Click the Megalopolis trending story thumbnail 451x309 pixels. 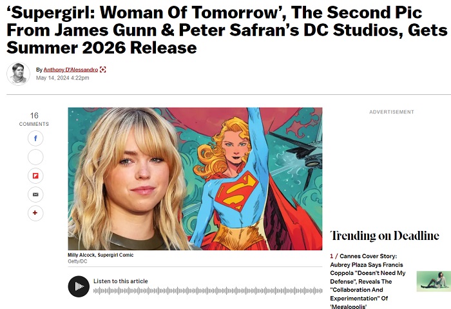pyautogui.click(x=434, y=281)
